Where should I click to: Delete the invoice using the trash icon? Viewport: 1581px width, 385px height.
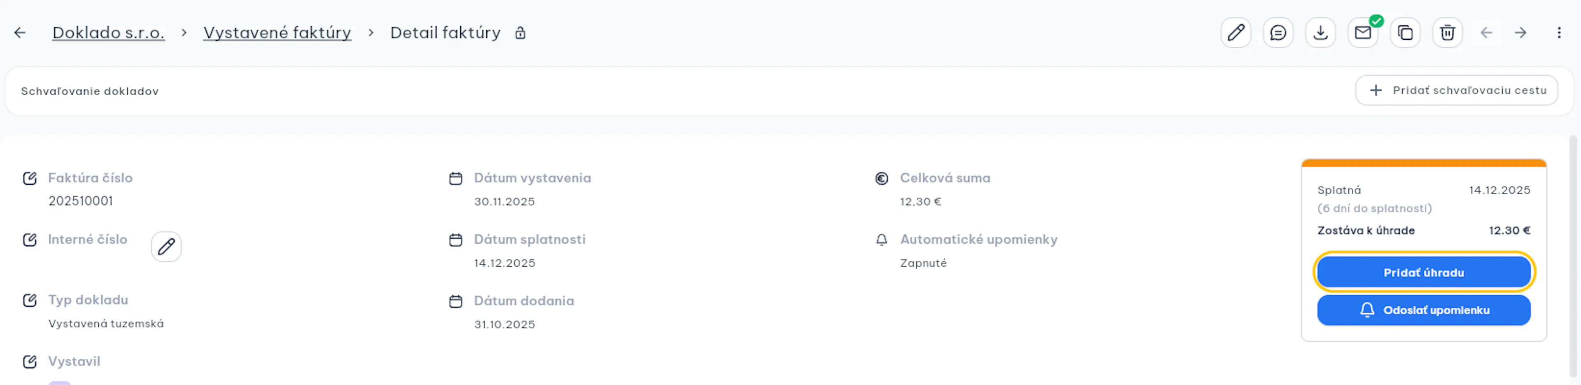pyautogui.click(x=1447, y=32)
